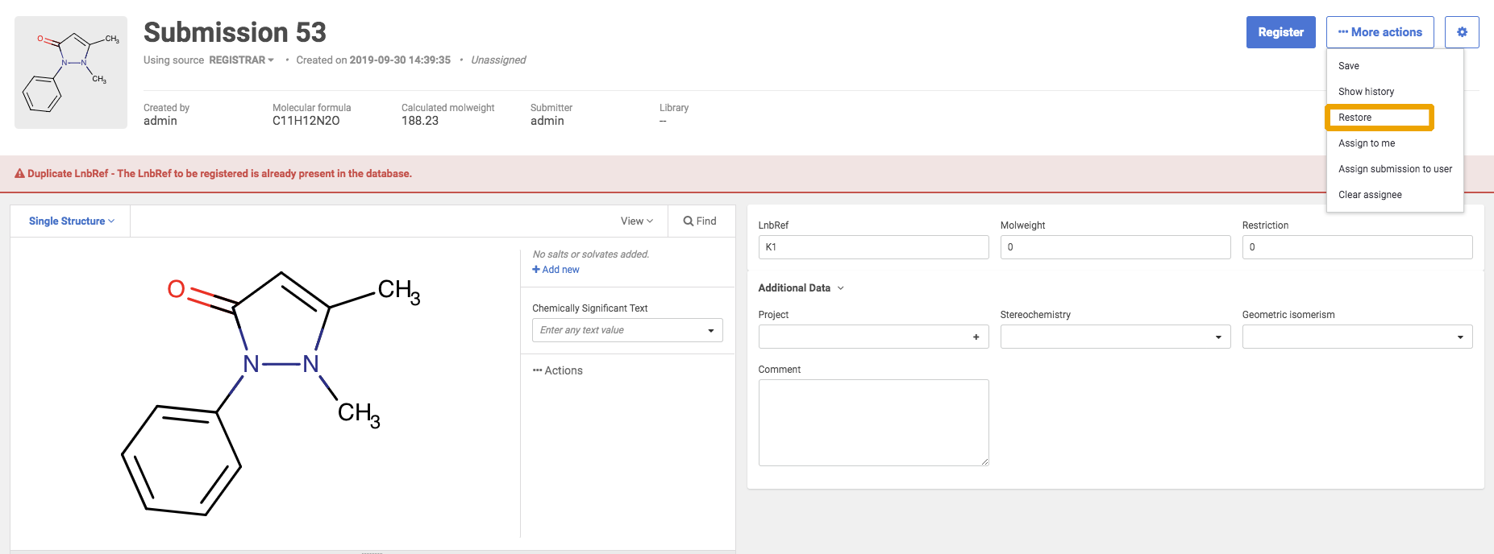
Task: Click the Add new salt or solvate link
Action: point(556,270)
